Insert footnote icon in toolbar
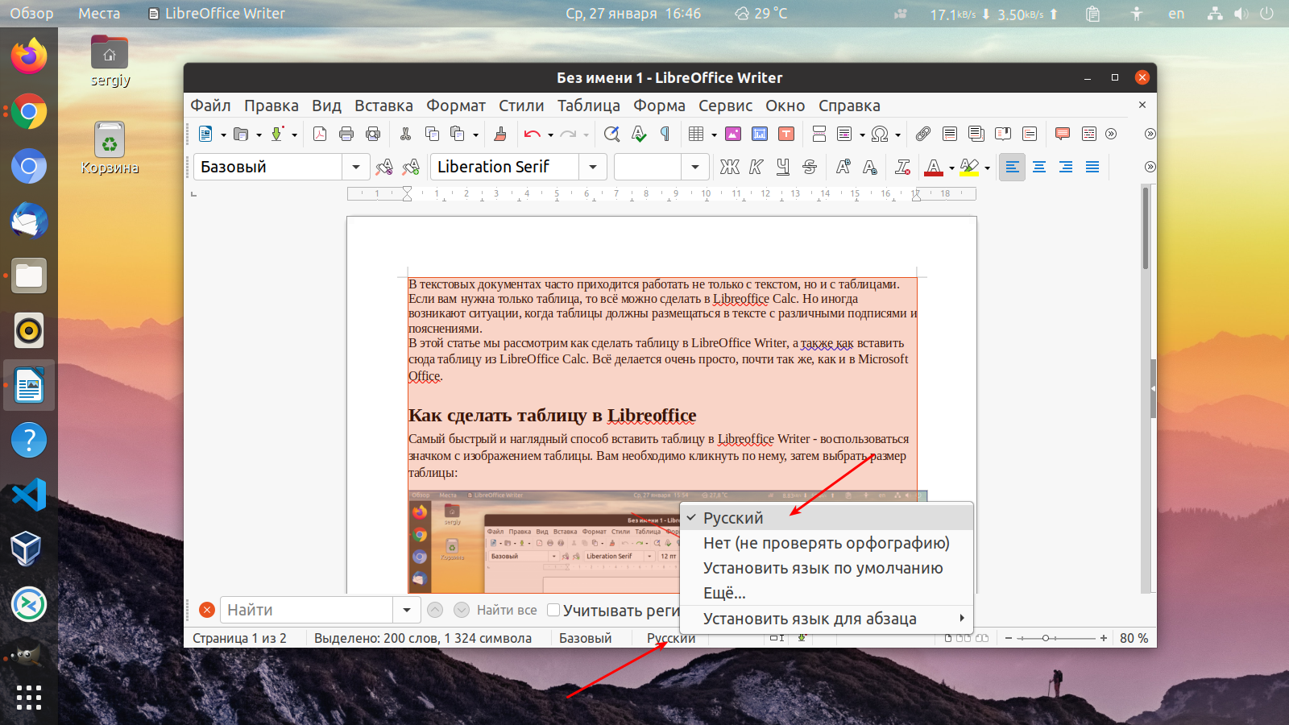The height and width of the screenshot is (725, 1289). tap(950, 135)
